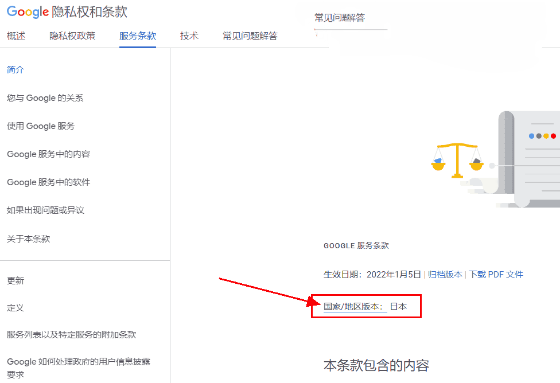
Task: Click the Google logo
Action: (x=28, y=12)
